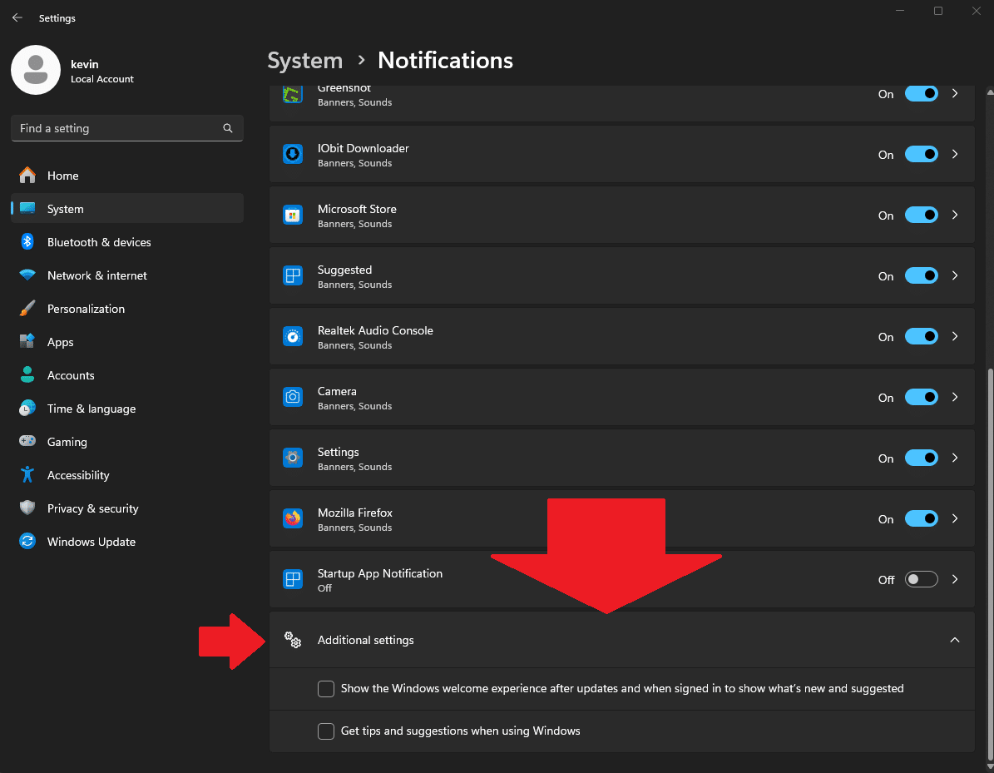Screen dimensions: 994x773
Task: Go to Home in sidebar
Action: pos(126,176)
